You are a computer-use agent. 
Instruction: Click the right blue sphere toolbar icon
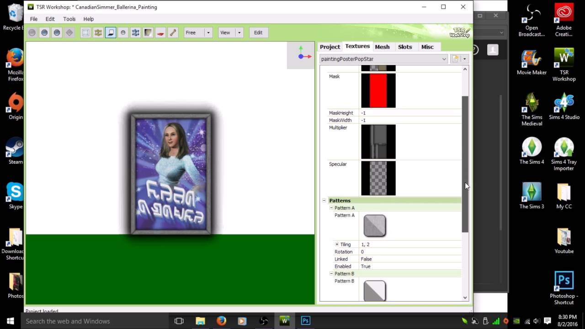coord(57,32)
